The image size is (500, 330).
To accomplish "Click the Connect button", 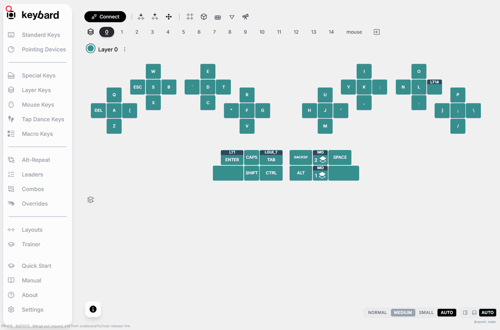I will 105,17.
